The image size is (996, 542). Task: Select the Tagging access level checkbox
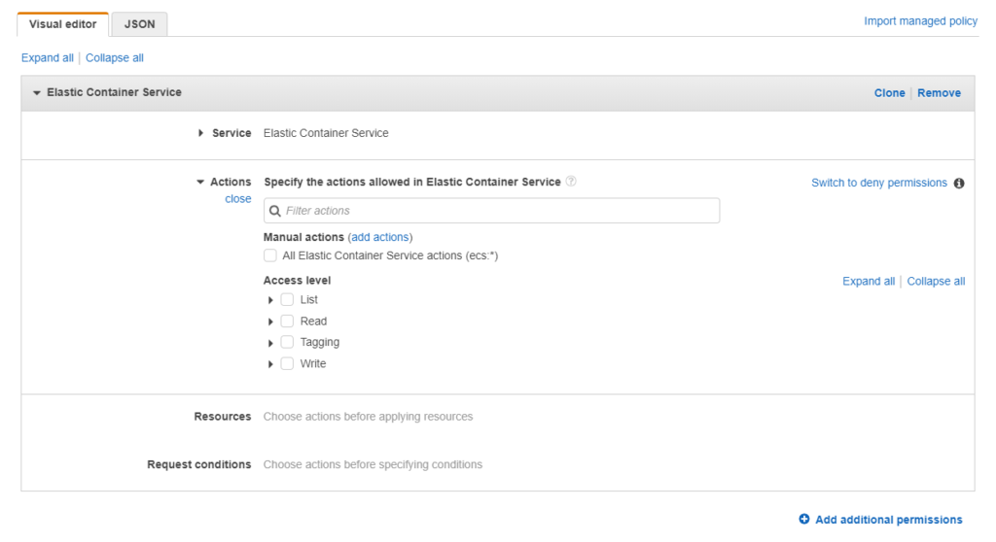[x=287, y=342]
